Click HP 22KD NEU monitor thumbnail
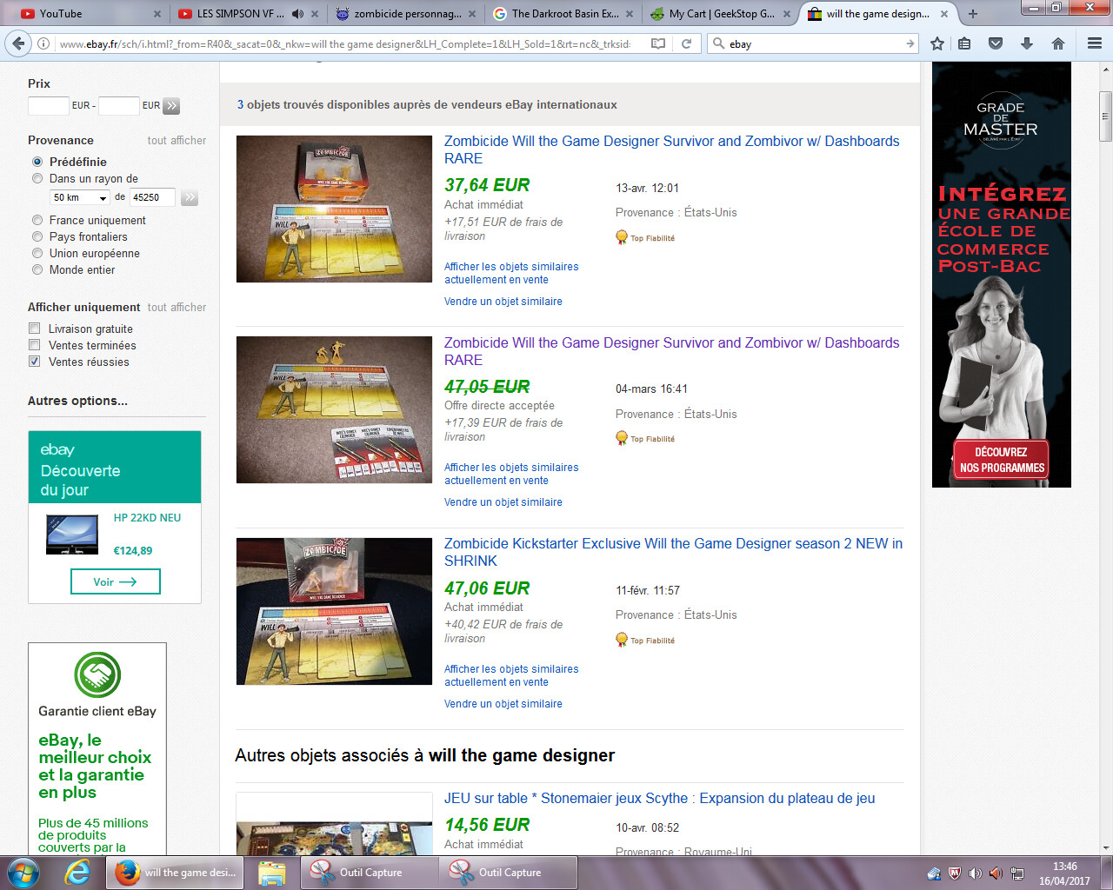 [72, 535]
